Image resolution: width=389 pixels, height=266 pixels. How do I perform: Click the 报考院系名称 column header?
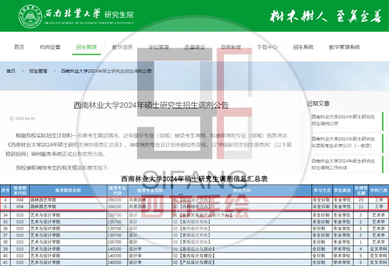pyautogui.click(x=68, y=191)
